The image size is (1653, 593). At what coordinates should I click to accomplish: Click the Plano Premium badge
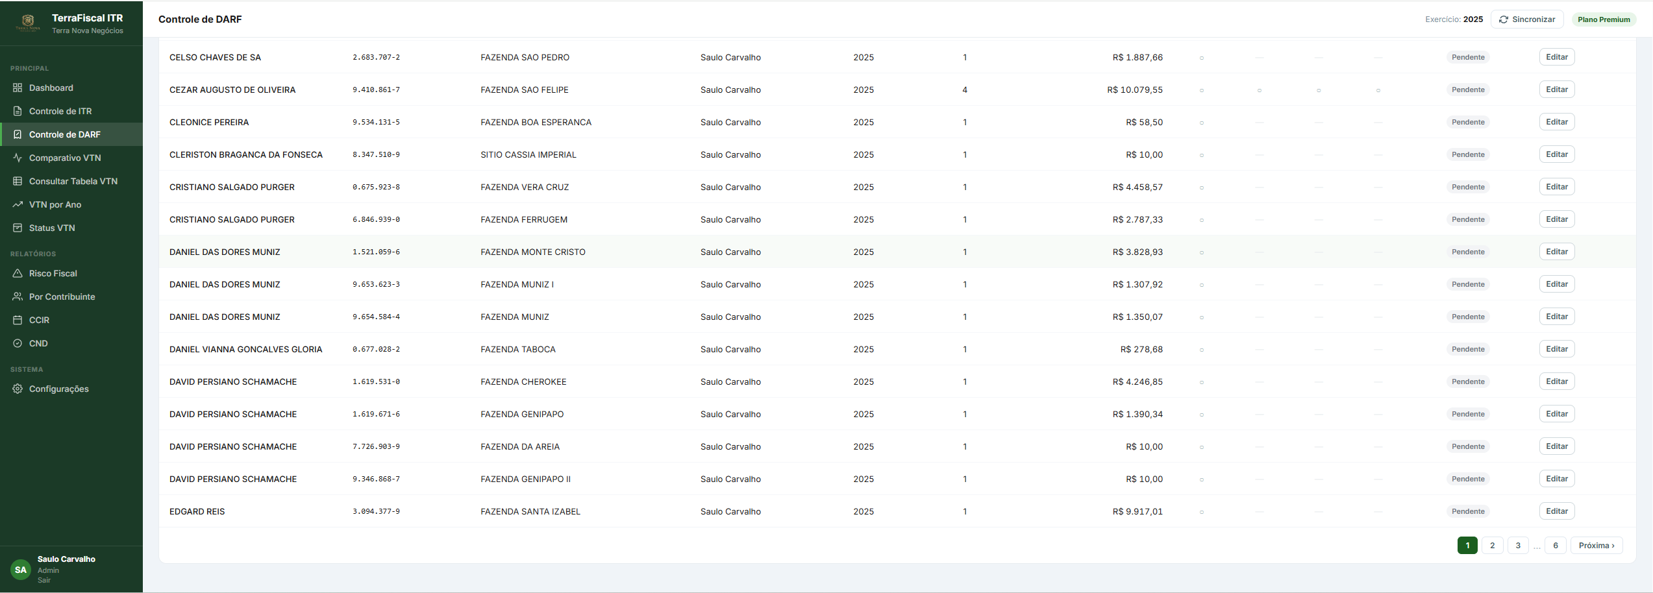pos(1604,19)
